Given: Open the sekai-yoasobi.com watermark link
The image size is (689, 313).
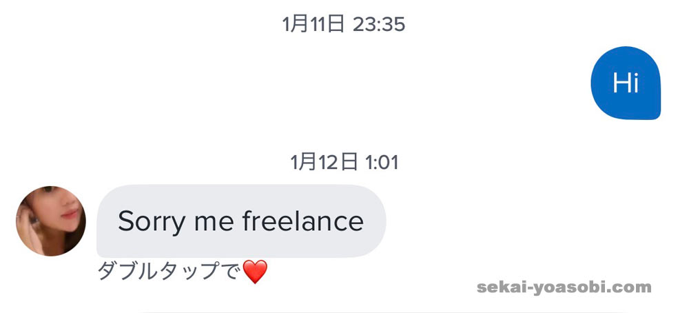Looking at the screenshot, I should coord(564,287).
